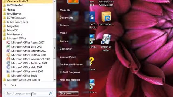The height and width of the screenshot is (97, 173).
Task: Expand the IIS 7.0 Extensions folder
Action: [17, 18]
